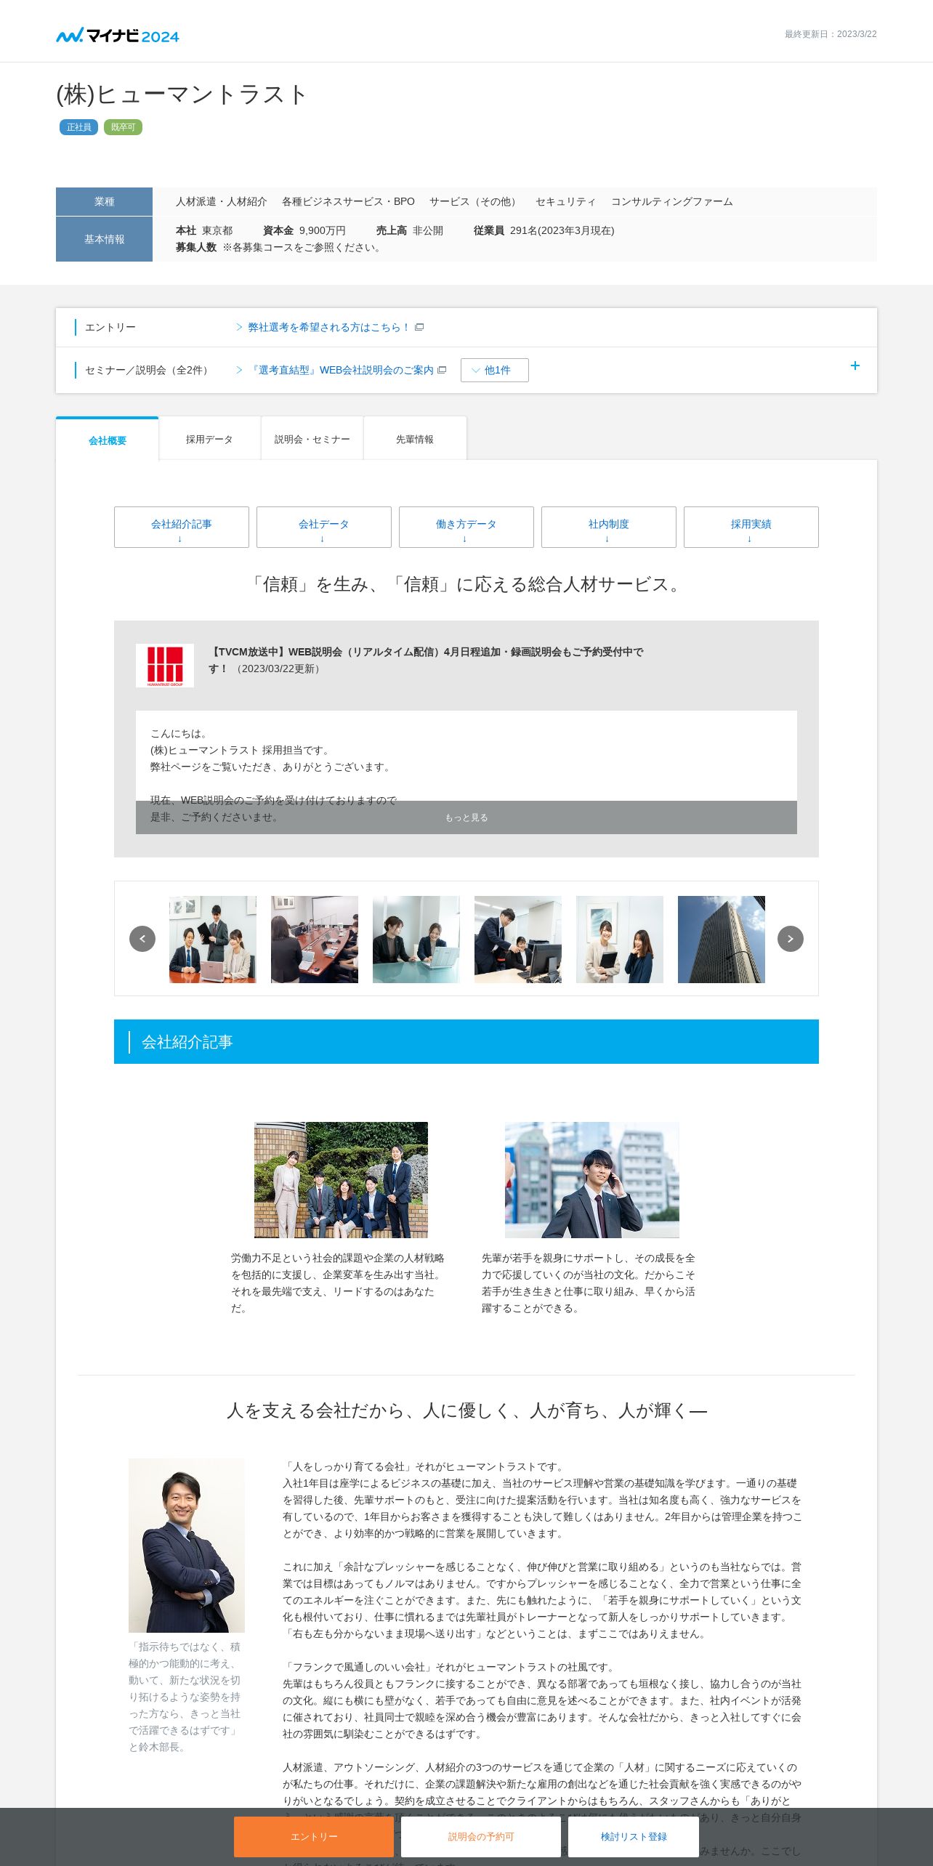The width and height of the screenshot is (933, 1866).
Task: Open thumbnail of two women at glass table
Action: pos(416,939)
